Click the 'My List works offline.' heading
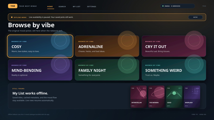Viewport: 214px width, 120px height. pos(30,93)
